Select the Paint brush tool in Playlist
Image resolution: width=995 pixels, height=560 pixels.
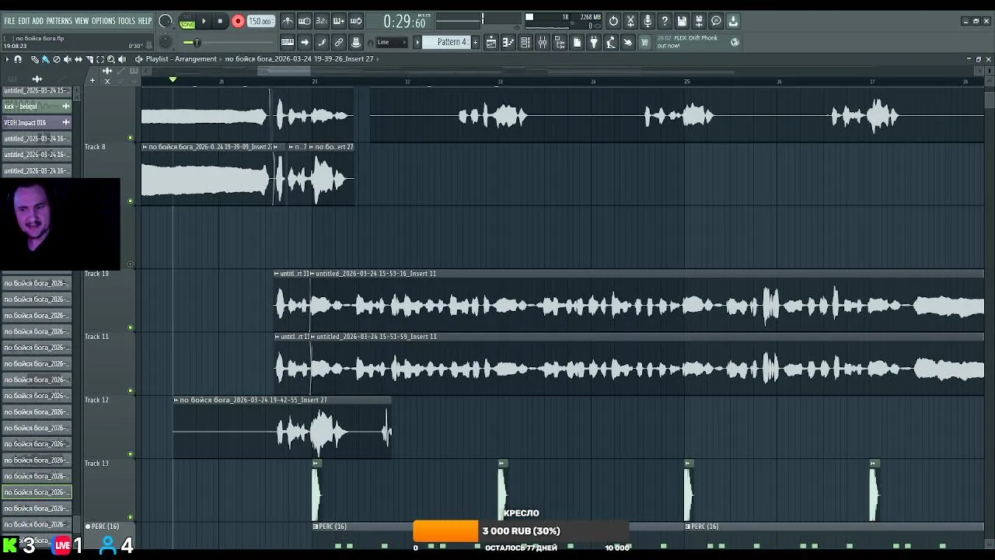(x=45, y=59)
